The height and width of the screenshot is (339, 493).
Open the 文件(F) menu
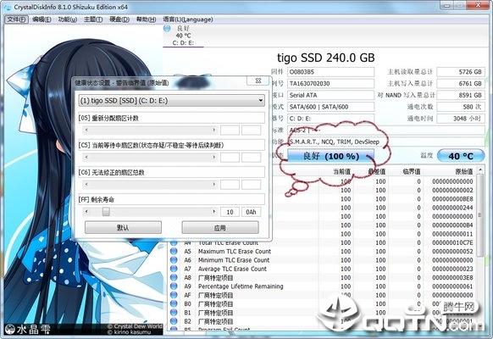17,19
